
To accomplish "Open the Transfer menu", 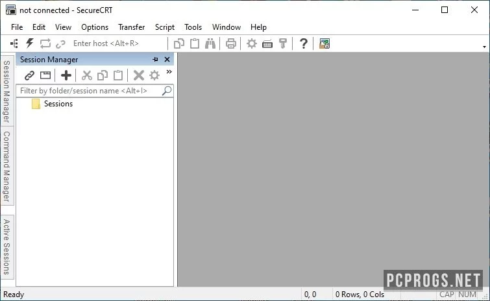I will [x=131, y=27].
